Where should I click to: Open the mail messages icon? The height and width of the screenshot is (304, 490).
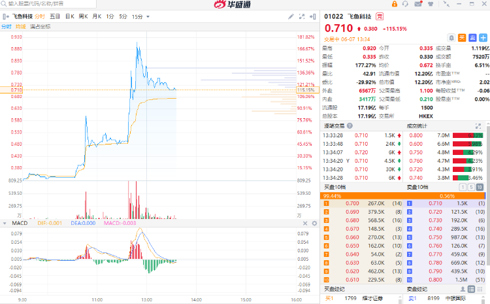[x=418, y=4]
